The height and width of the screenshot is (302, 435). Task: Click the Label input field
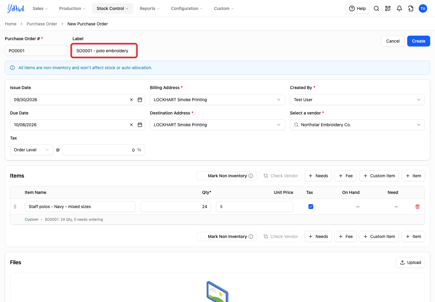[104, 51]
